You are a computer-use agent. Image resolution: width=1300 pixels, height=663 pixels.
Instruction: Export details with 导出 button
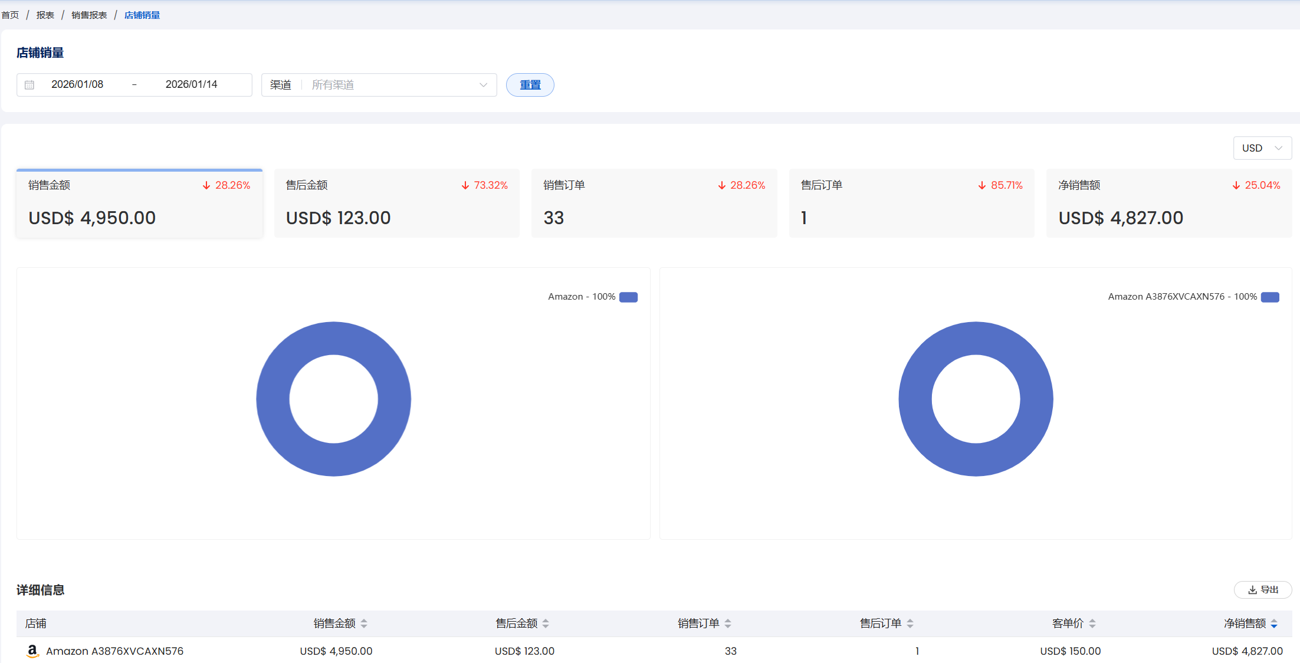pos(1263,590)
